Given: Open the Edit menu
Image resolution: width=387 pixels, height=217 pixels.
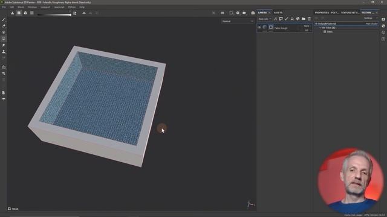Looking at the screenshot, I should (x=11, y=7).
